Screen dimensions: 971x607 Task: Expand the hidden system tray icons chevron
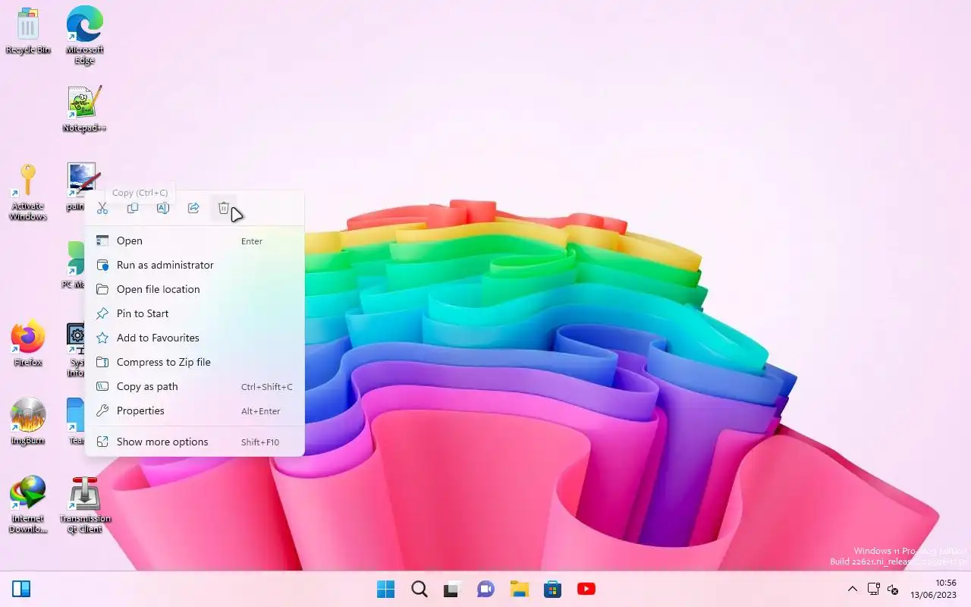(853, 589)
